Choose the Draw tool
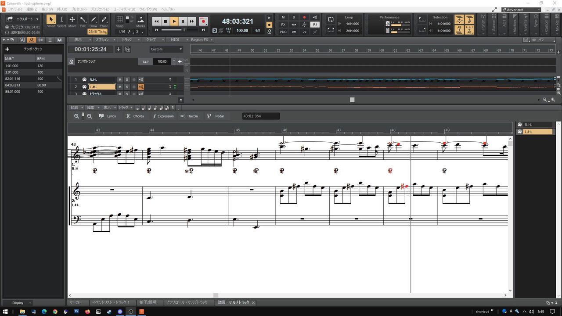 [x=94, y=21]
